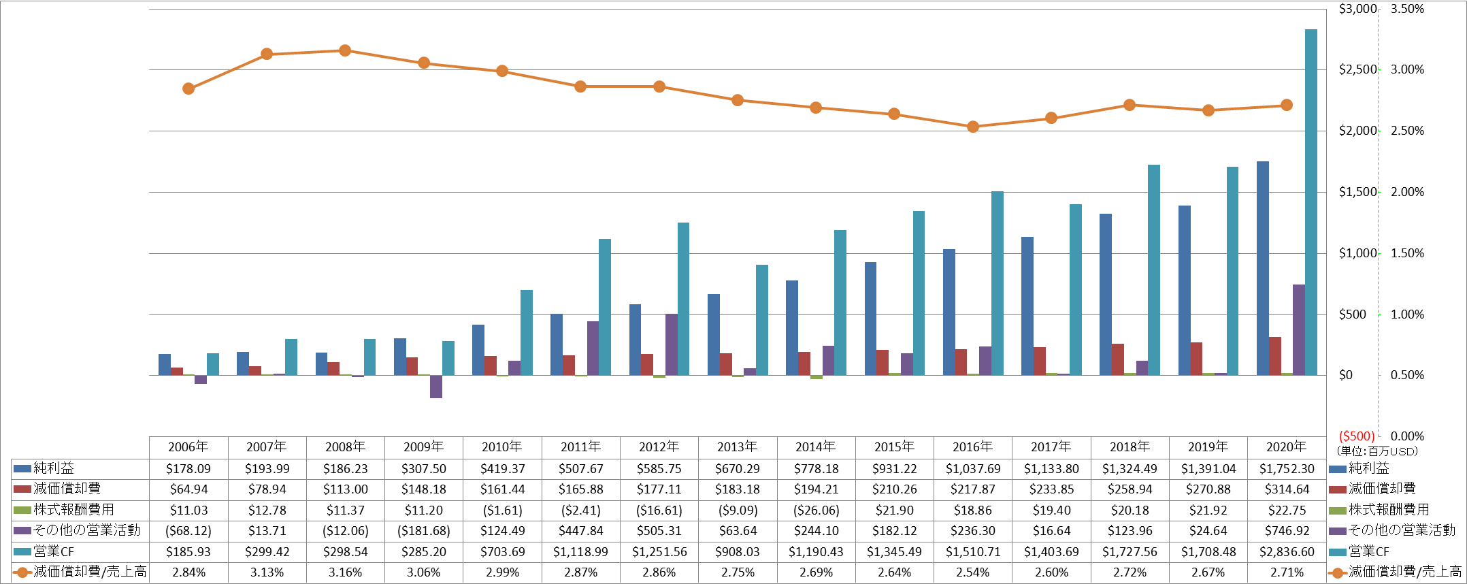
Task: Click the 0.00% secondary axis label
Action: (x=1407, y=436)
